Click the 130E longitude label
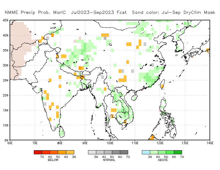This screenshot has height=170, width=220. point(185,143)
